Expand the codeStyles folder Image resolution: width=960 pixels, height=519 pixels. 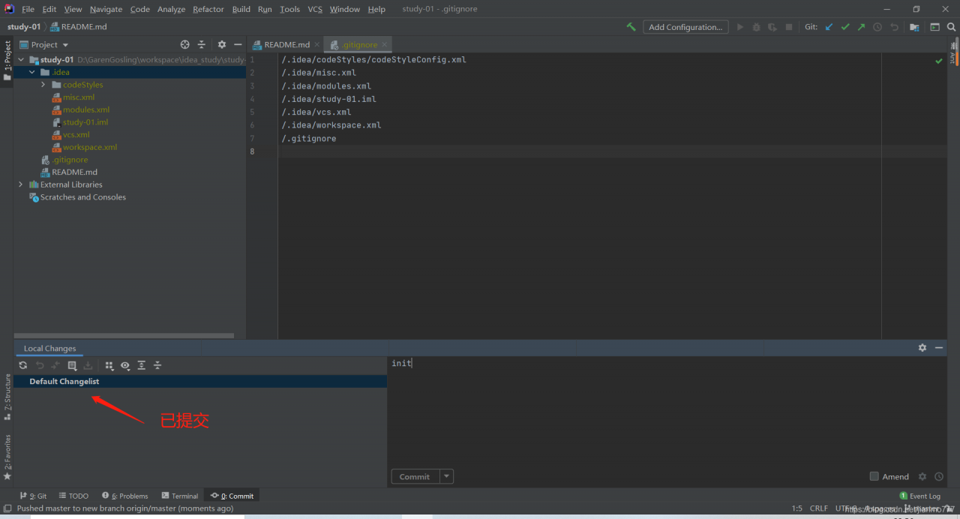(x=43, y=85)
